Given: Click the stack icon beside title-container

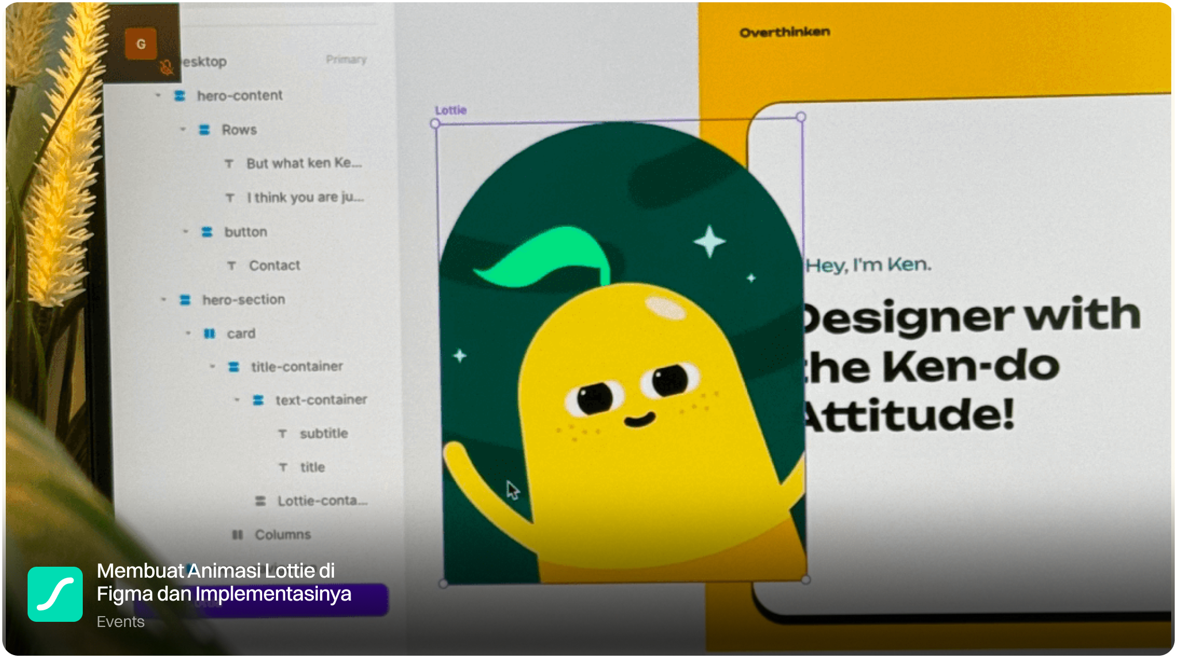Looking at the screenshot, I should click(x=234, y=367).
